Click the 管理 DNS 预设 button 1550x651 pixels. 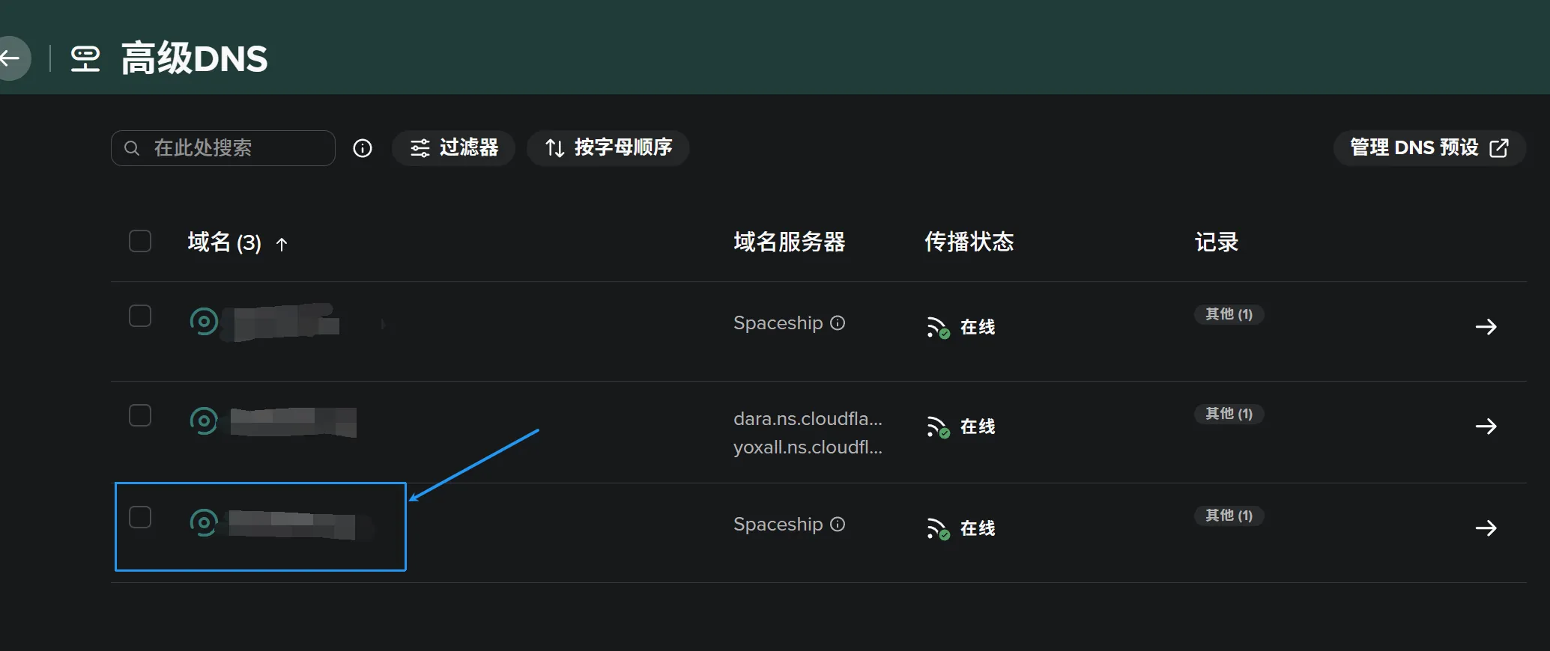coord(1429,148)
